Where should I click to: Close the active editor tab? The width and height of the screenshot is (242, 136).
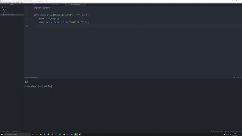85,5
